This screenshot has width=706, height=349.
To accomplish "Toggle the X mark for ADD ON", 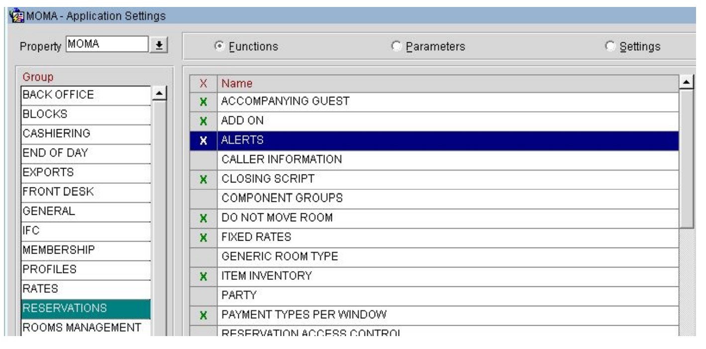I will (x=203, y=121).
